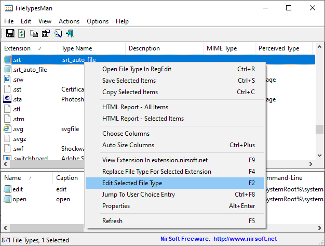Select the .srt_auto_file row

(30, 69)
